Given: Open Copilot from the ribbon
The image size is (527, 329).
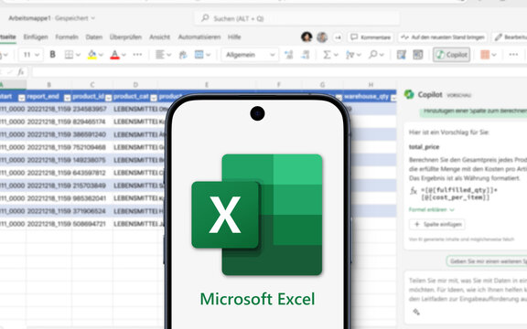Looking at the screenshot, I should [x=451, y=55].
